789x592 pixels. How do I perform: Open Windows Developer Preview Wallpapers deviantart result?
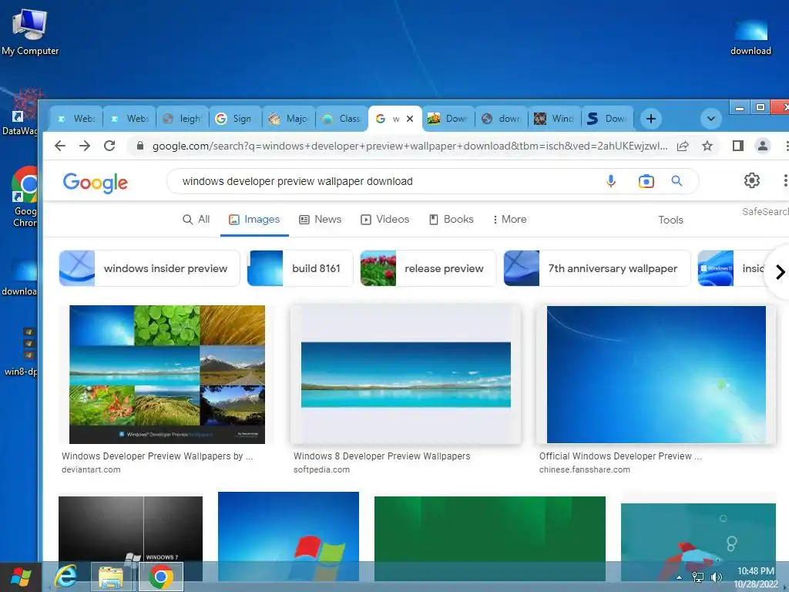click(x=157, y=456)
